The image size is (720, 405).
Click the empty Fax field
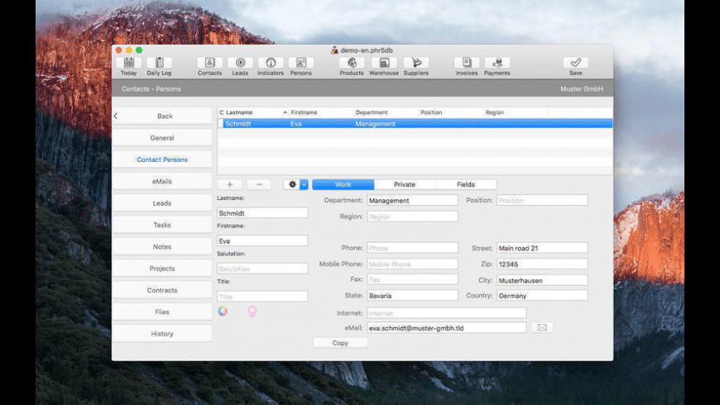tap(412, 279)
